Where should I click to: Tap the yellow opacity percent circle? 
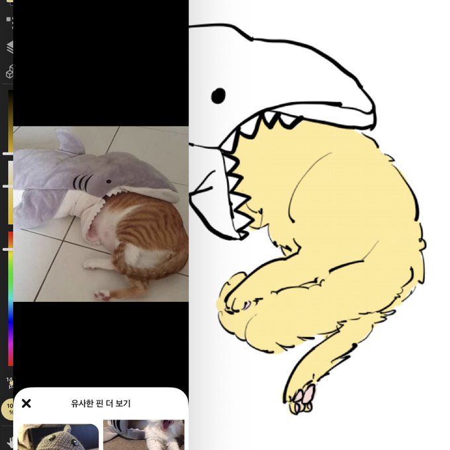[x=7, y=409]
